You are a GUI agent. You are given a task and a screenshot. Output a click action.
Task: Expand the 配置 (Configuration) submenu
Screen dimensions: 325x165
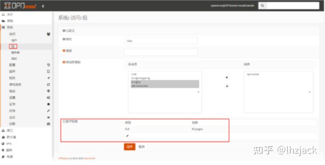coord(13,65)
